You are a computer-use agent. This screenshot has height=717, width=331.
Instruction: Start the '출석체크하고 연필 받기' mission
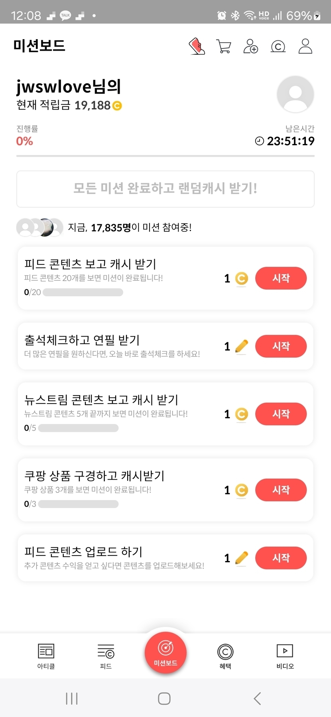click(281, 346)
